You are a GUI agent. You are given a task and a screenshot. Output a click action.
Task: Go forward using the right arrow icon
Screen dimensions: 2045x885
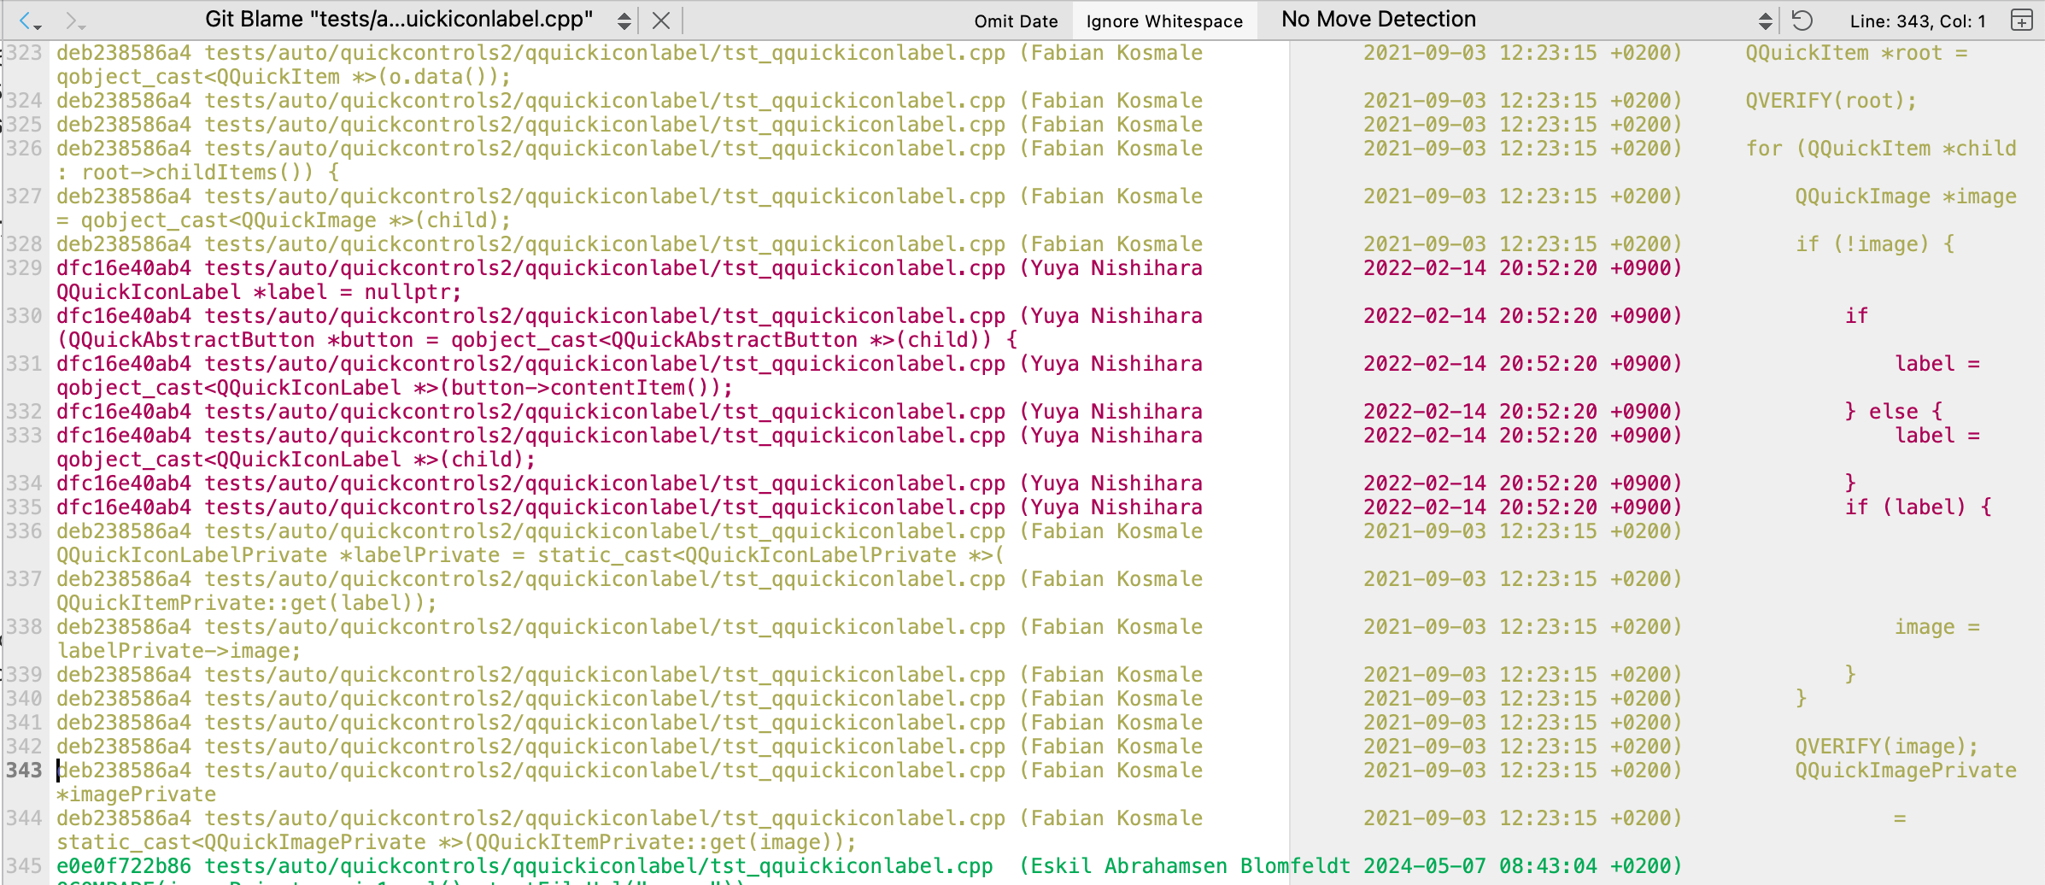[73, 21]
